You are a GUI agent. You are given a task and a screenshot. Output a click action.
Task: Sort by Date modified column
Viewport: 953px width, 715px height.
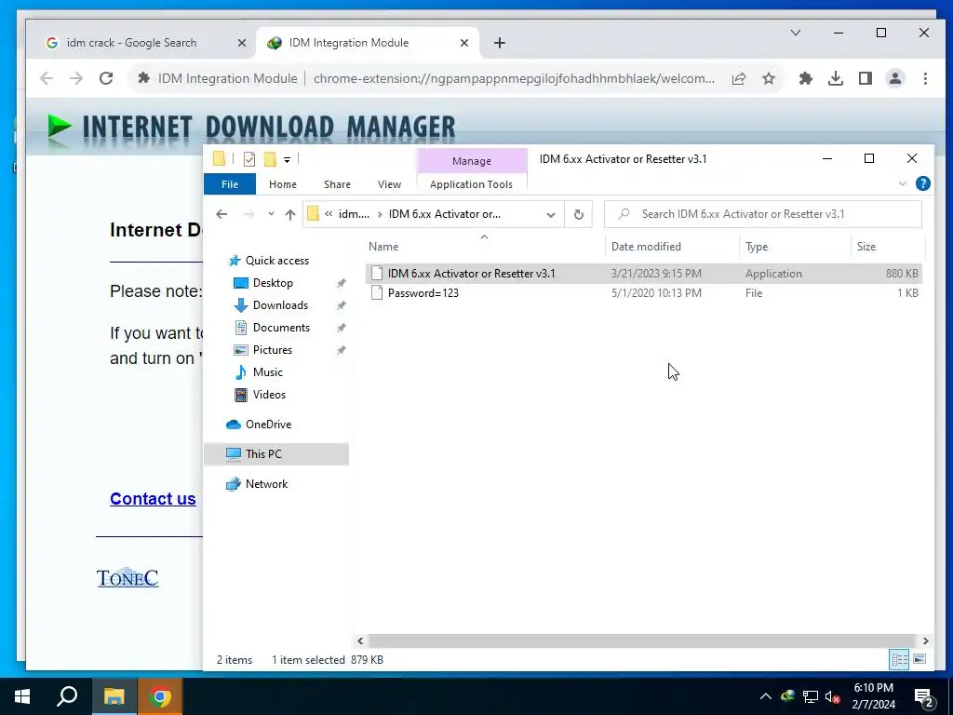coord(672,246)
